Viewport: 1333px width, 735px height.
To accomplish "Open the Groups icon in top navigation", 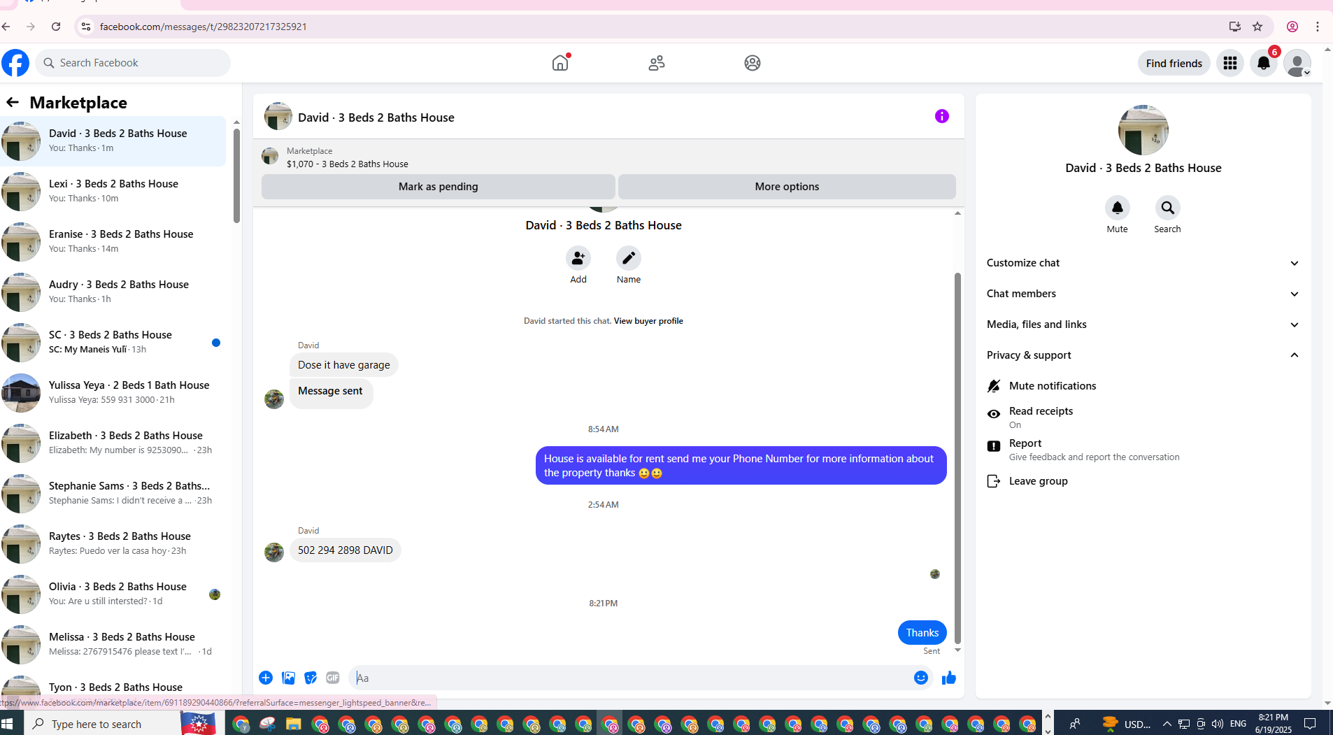I will pyautogui.click(x=752, y=63).
